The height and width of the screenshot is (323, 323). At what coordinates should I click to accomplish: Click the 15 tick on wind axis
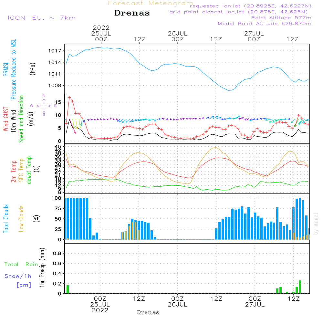58,102
